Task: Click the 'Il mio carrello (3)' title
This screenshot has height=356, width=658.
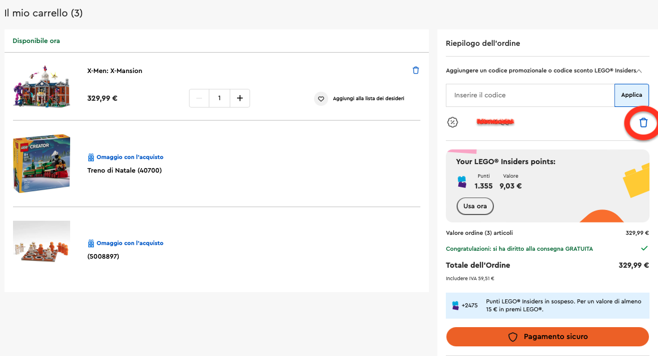Action: [44, 13]
